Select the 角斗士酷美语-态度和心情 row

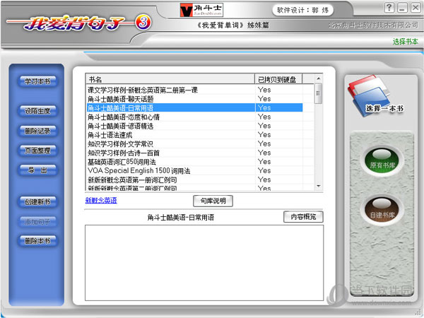pos(195,117)
